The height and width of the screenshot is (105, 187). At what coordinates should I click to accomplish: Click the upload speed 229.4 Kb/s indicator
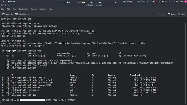pyautogui.click(x=127, y=1)
